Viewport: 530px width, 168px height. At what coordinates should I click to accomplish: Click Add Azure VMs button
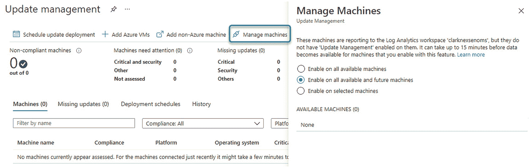pyautogui.click(x=126, y=34)
